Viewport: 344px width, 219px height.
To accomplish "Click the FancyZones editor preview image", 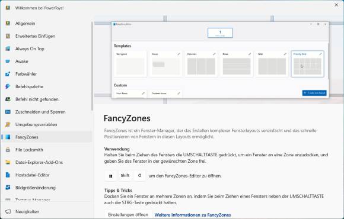I will (x=219, y=60).
